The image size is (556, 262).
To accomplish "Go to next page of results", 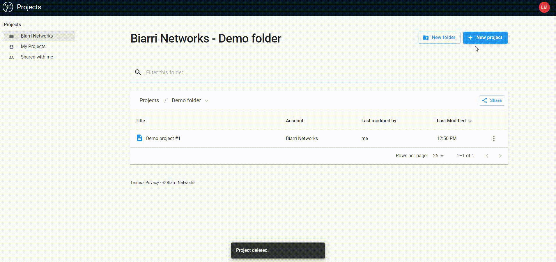I will click(x=500, y=156).
